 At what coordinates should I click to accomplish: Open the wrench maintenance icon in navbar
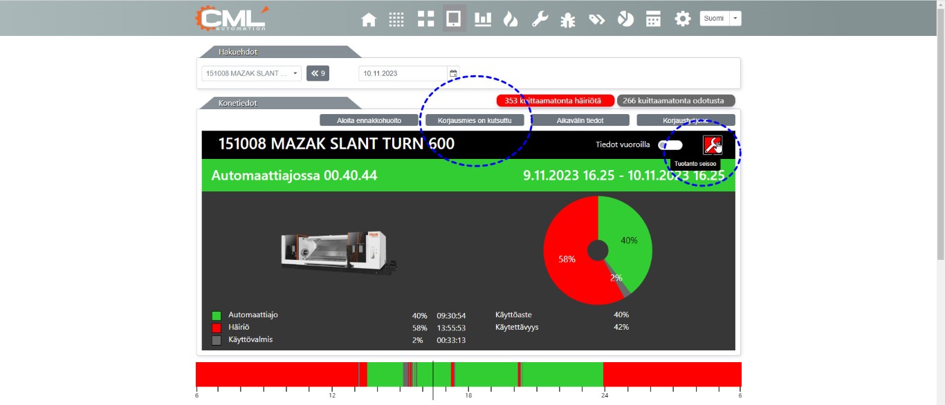tap(540, 19)
